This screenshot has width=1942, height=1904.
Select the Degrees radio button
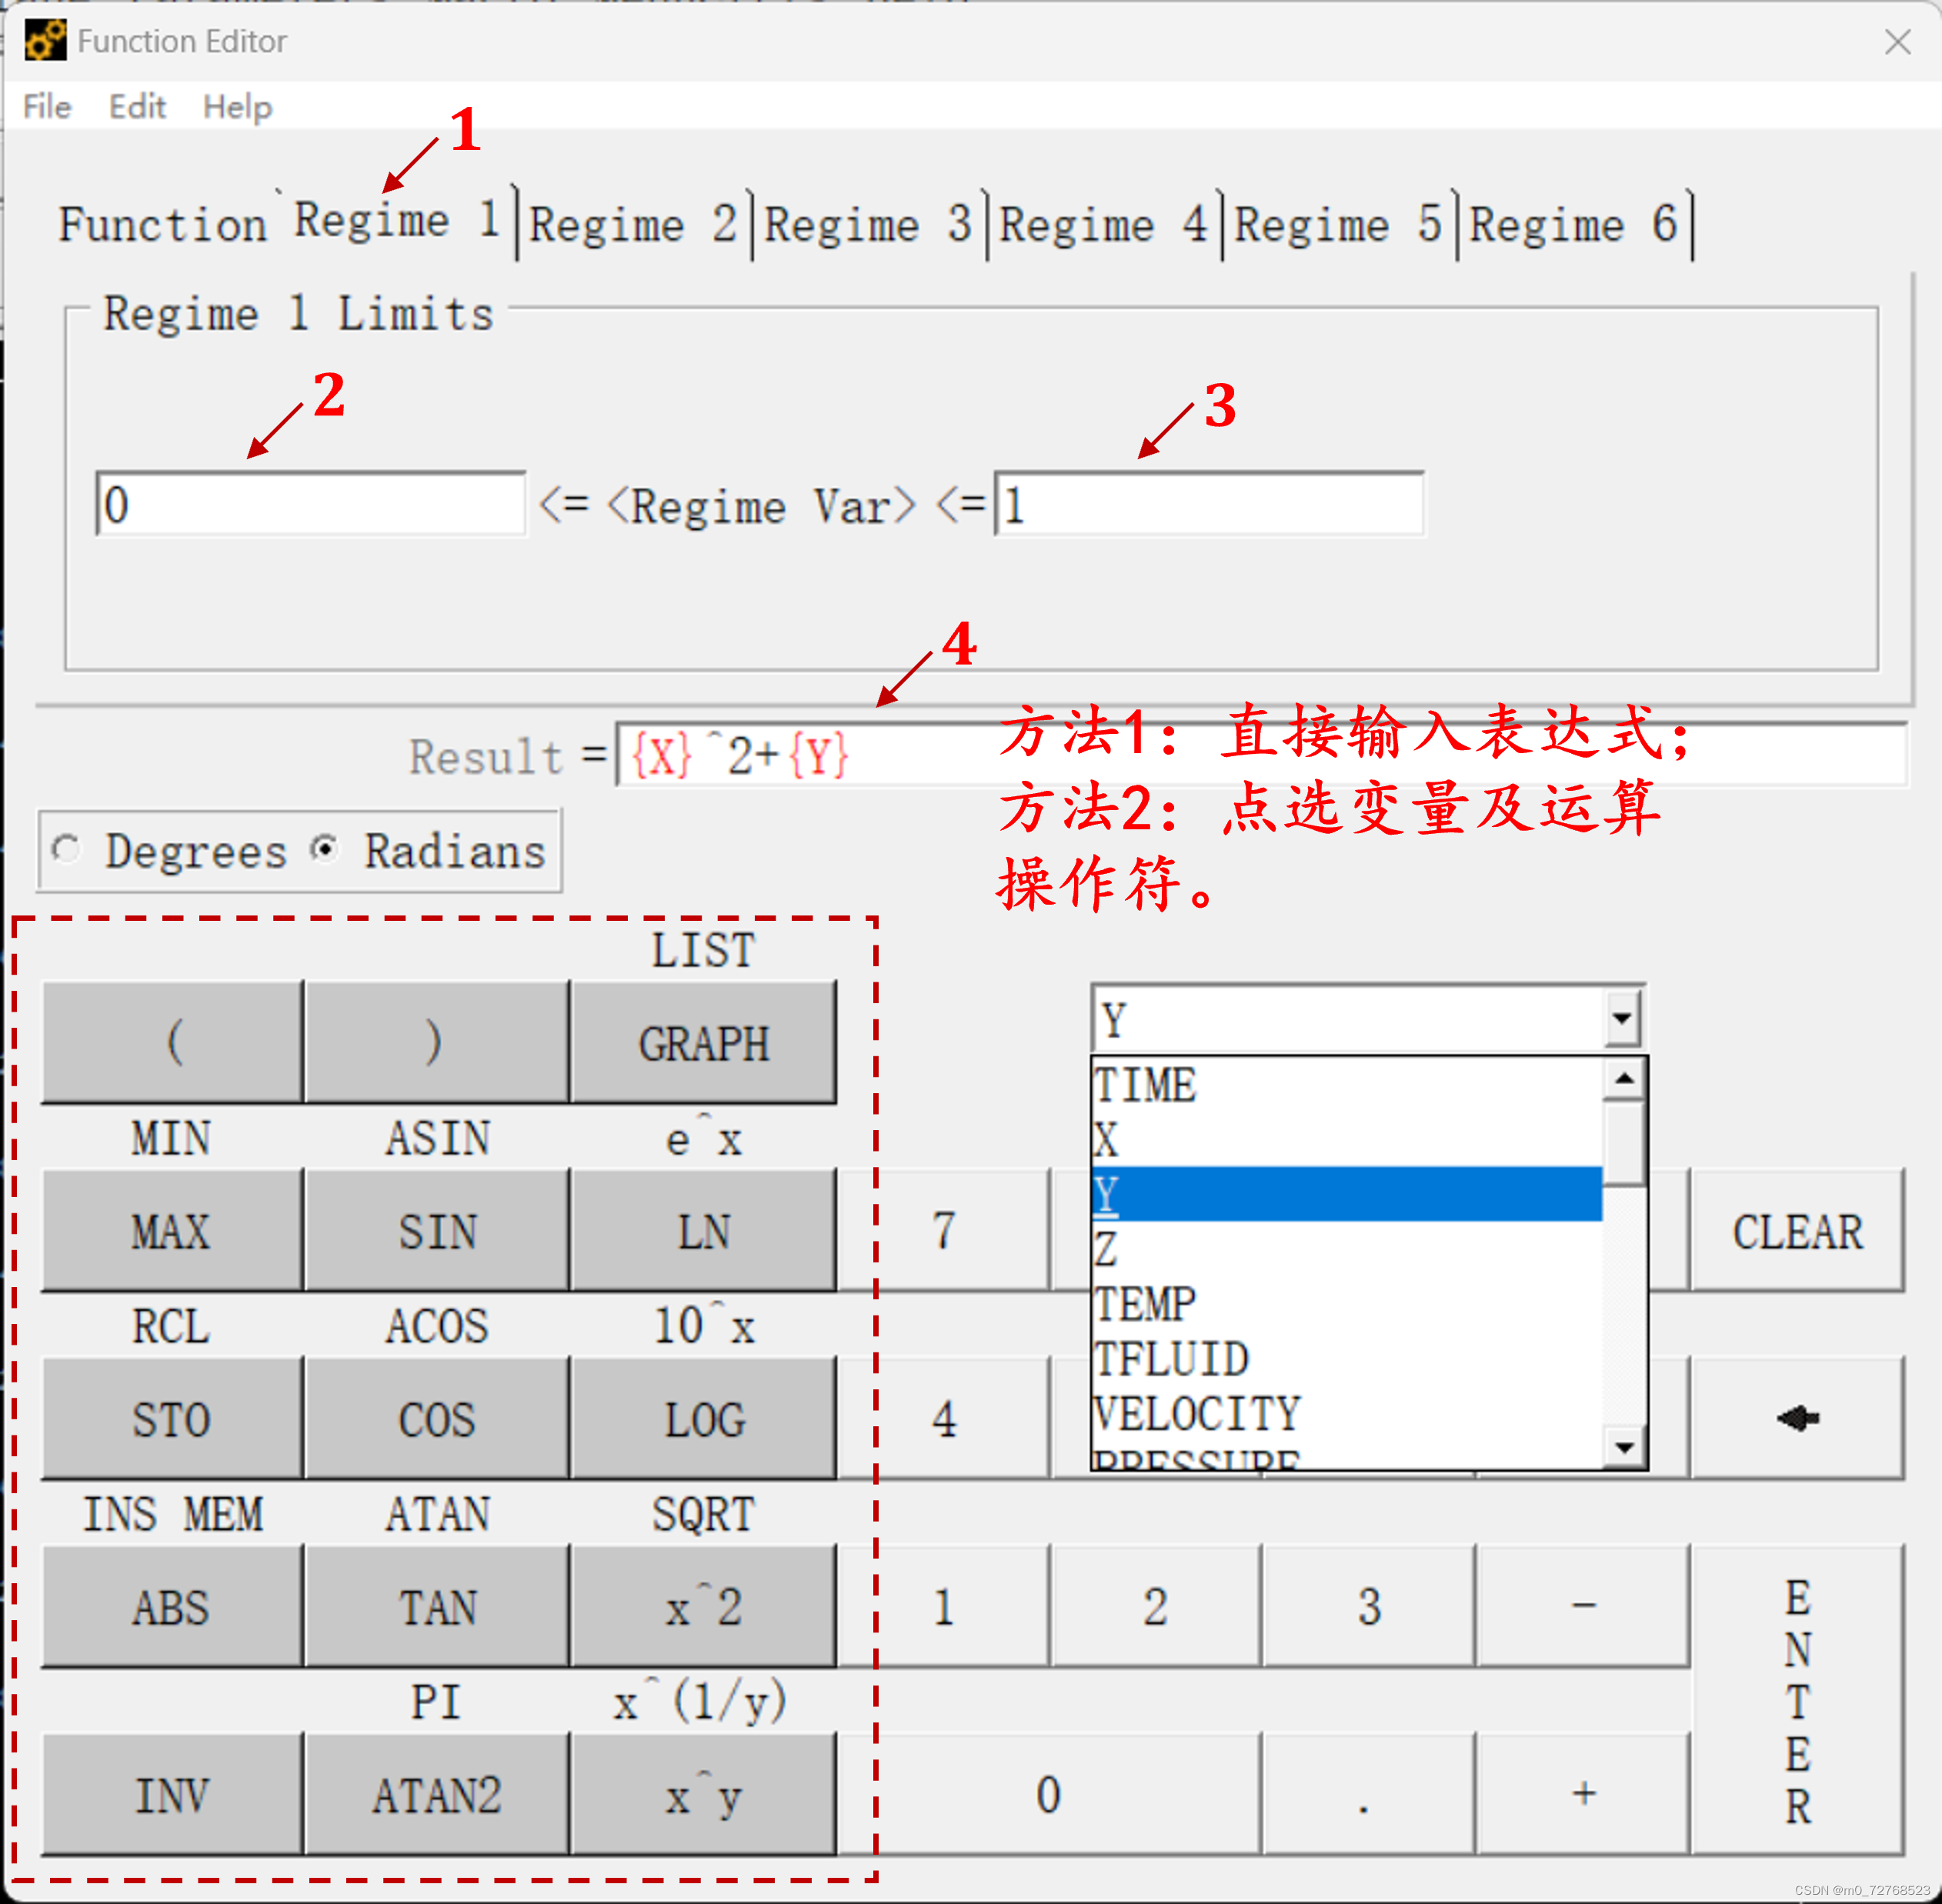67,850
